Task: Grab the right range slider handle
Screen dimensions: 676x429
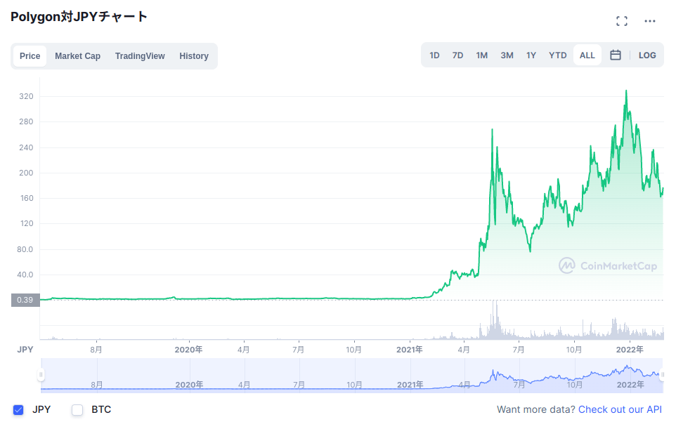Action: (x=663, y=375)
